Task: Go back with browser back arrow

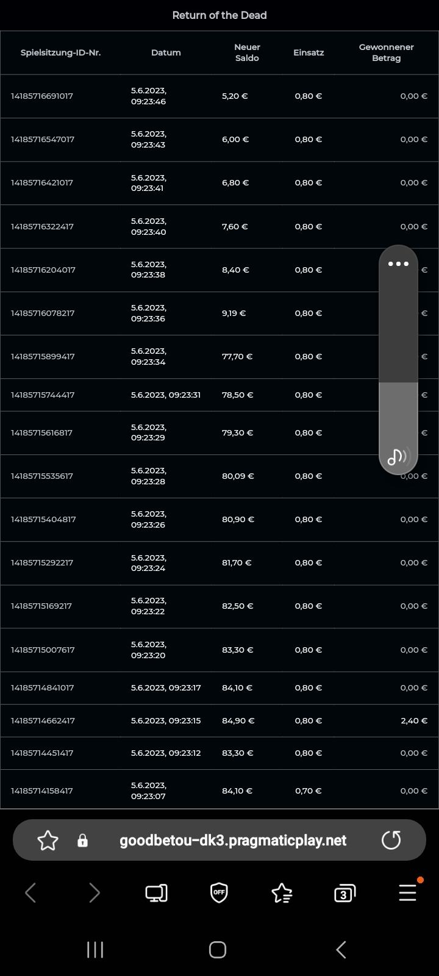Action: (x=30, y=893)
